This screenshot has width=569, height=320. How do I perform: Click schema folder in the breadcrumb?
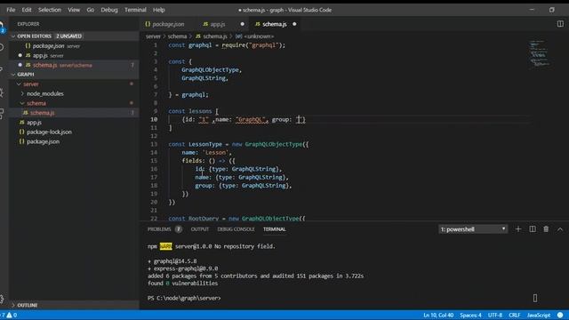pyautogui.click(x=178, y=36)
